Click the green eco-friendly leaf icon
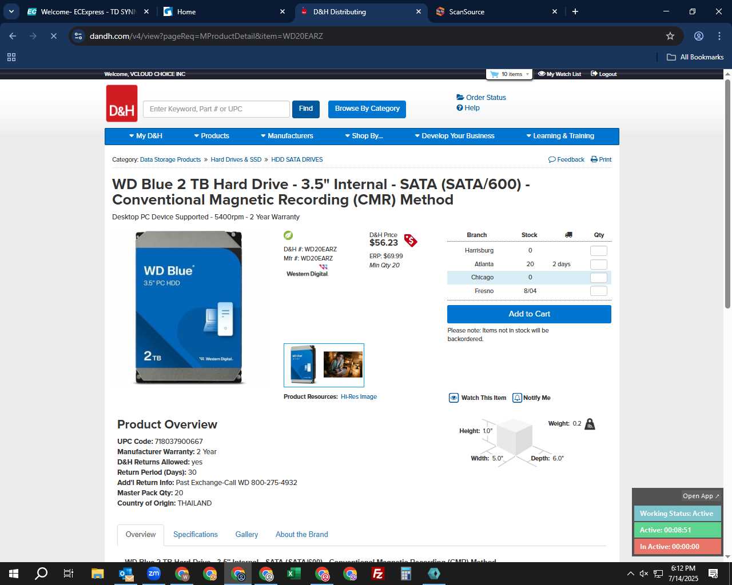732x585 pixels. point(288,235)
